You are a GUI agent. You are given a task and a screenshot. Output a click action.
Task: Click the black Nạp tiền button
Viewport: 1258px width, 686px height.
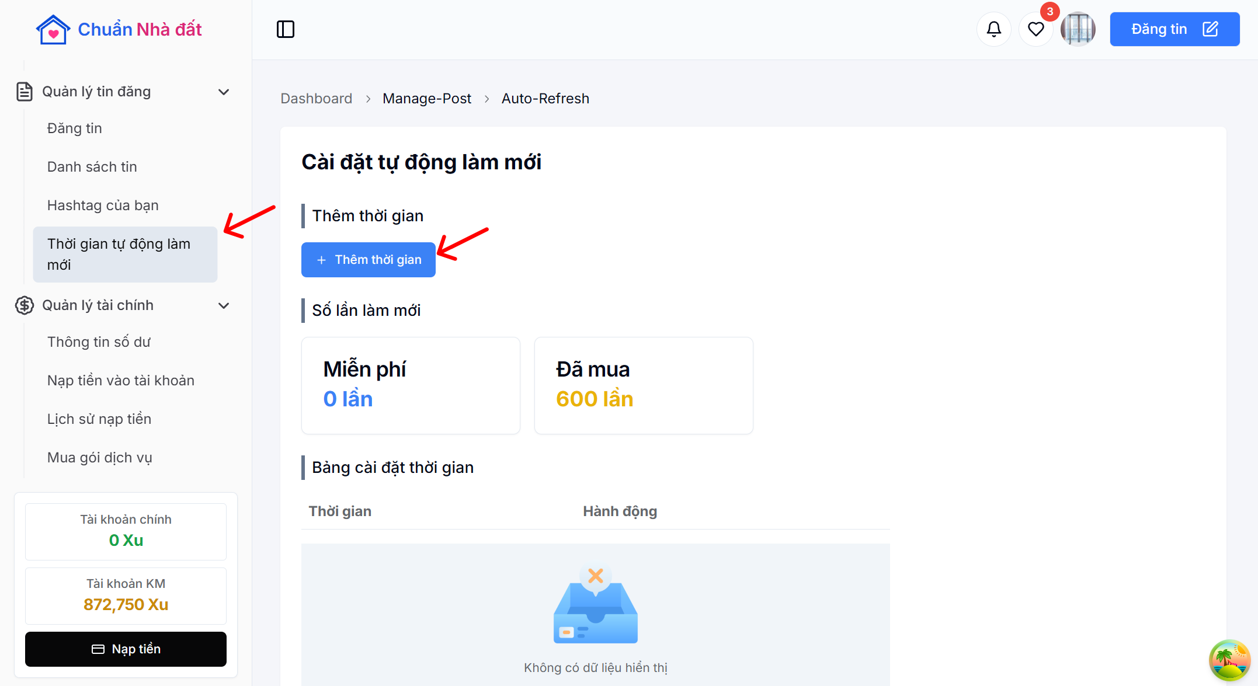pyautogui.click(x=126, y=649)
